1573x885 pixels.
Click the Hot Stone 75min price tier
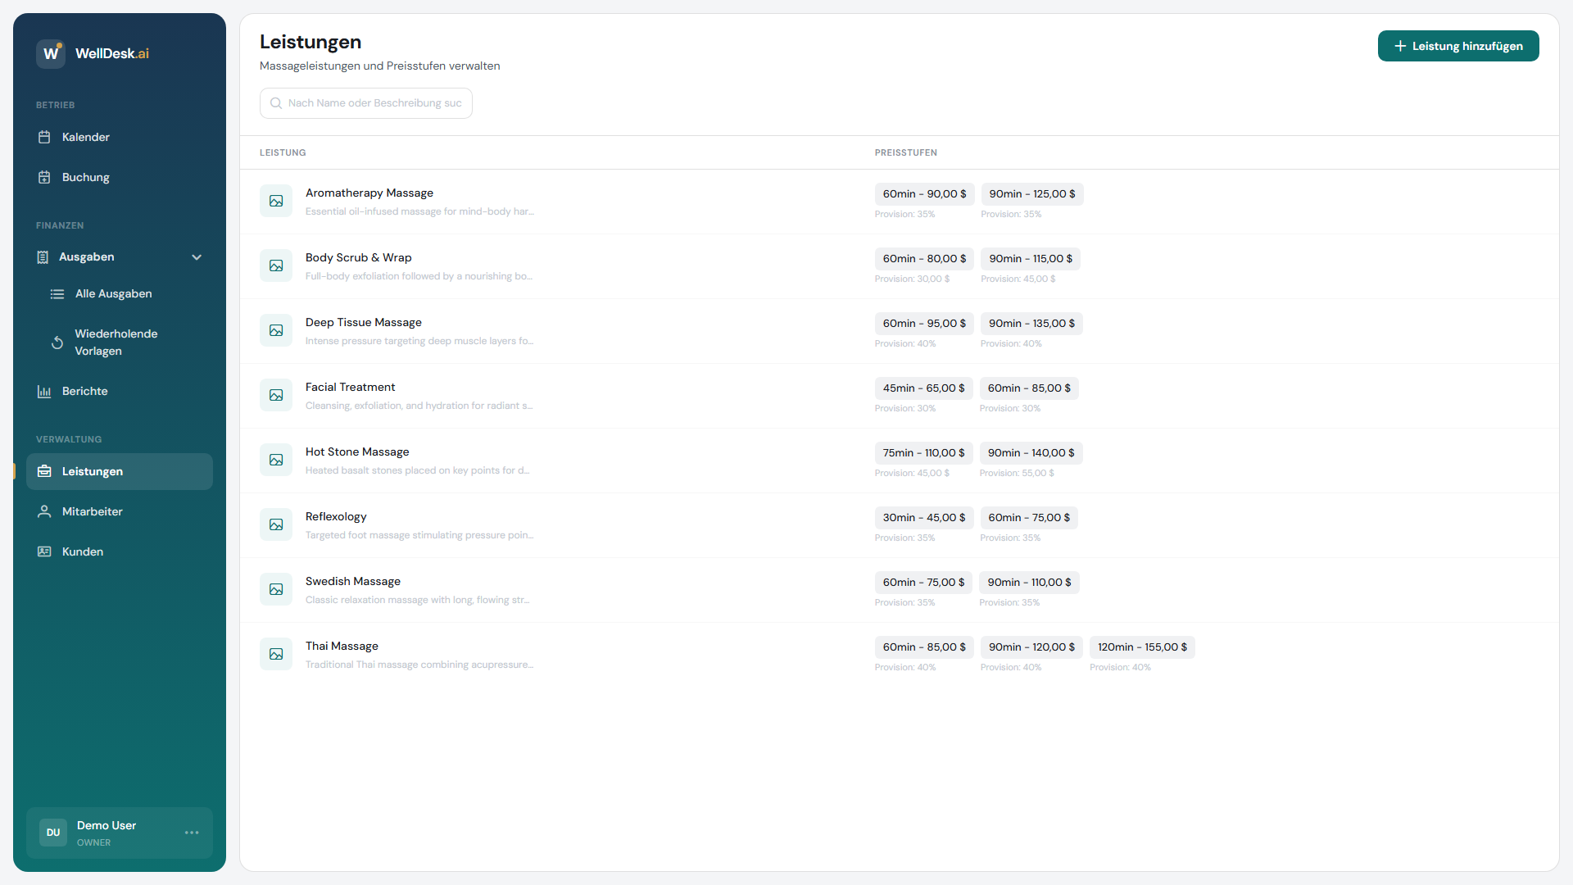[923, 453]
